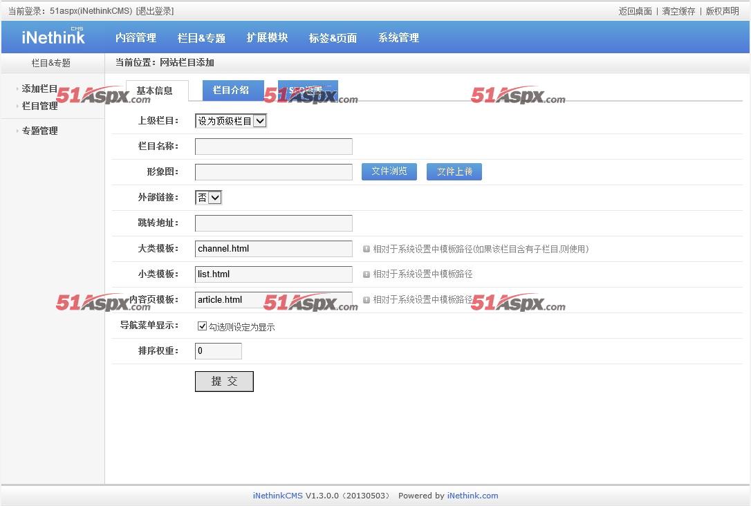Go to the 扩展模块 menu

pos(267,38)
